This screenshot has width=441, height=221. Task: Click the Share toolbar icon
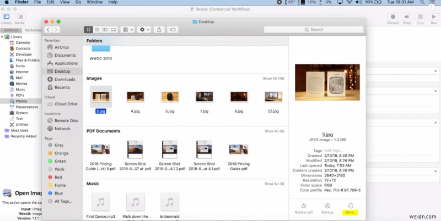[x=159, y=30]
